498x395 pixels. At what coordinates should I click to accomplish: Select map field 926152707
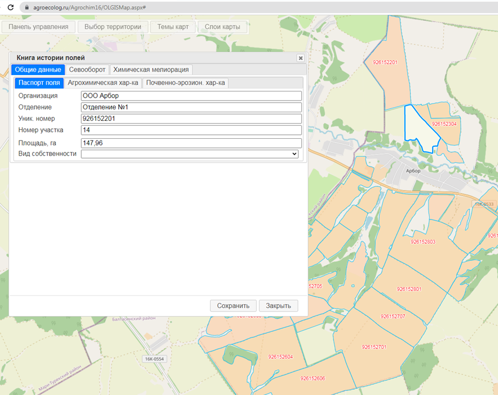393,317
